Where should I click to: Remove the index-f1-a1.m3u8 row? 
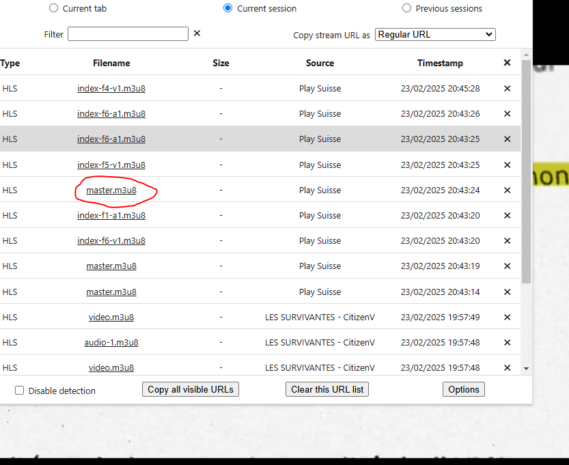[x=508, y=216]
